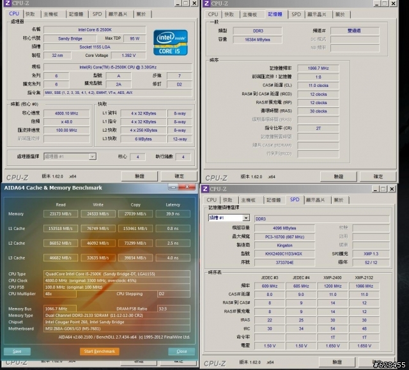The width and height of the screenshot is (409, 370).
Task: Click the AIDA64 Motherboard field 'MSI Z68A-GD65/G3'
Action: (116, 328)
